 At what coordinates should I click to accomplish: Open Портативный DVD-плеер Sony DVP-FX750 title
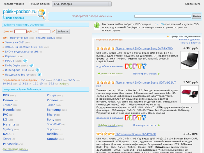[x=144, y=49]
